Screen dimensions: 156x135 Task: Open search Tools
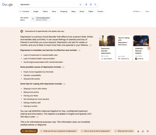147,11
